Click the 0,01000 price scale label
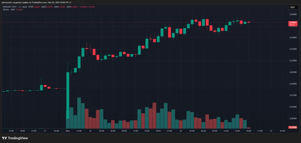The width and height of the screenshot is (301, 143). (292, 107)
